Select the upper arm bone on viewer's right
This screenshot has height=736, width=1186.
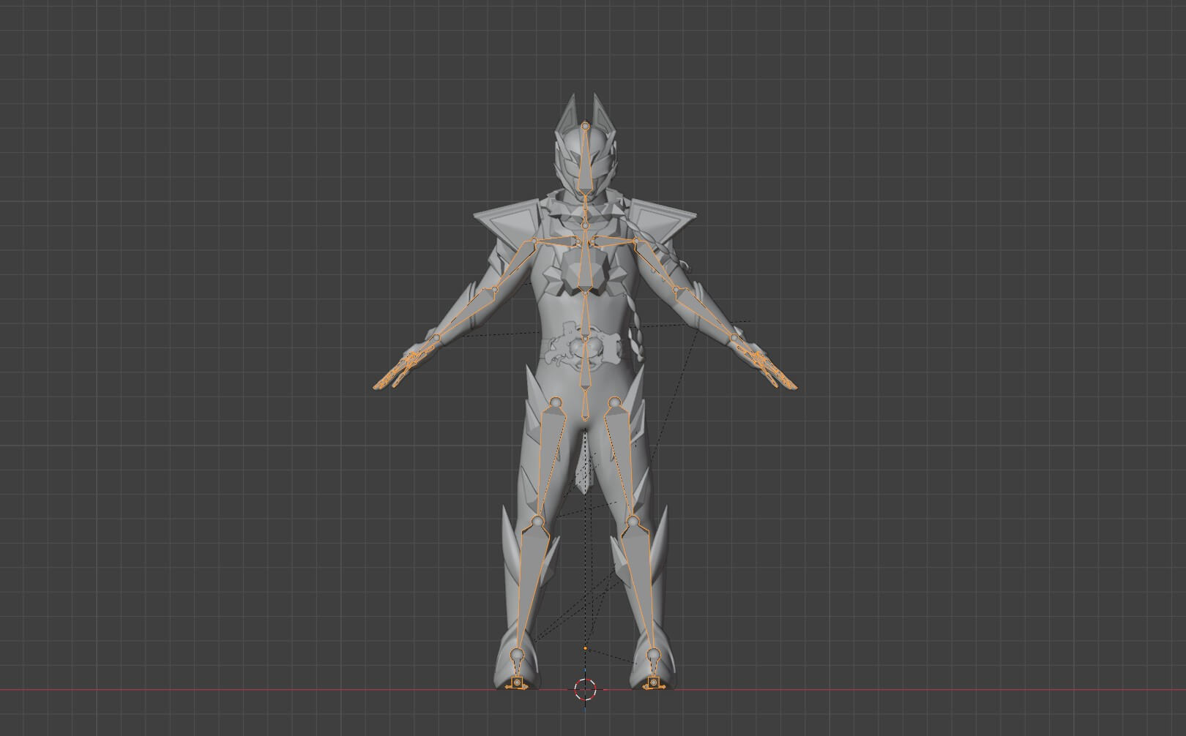coord(655,265)
